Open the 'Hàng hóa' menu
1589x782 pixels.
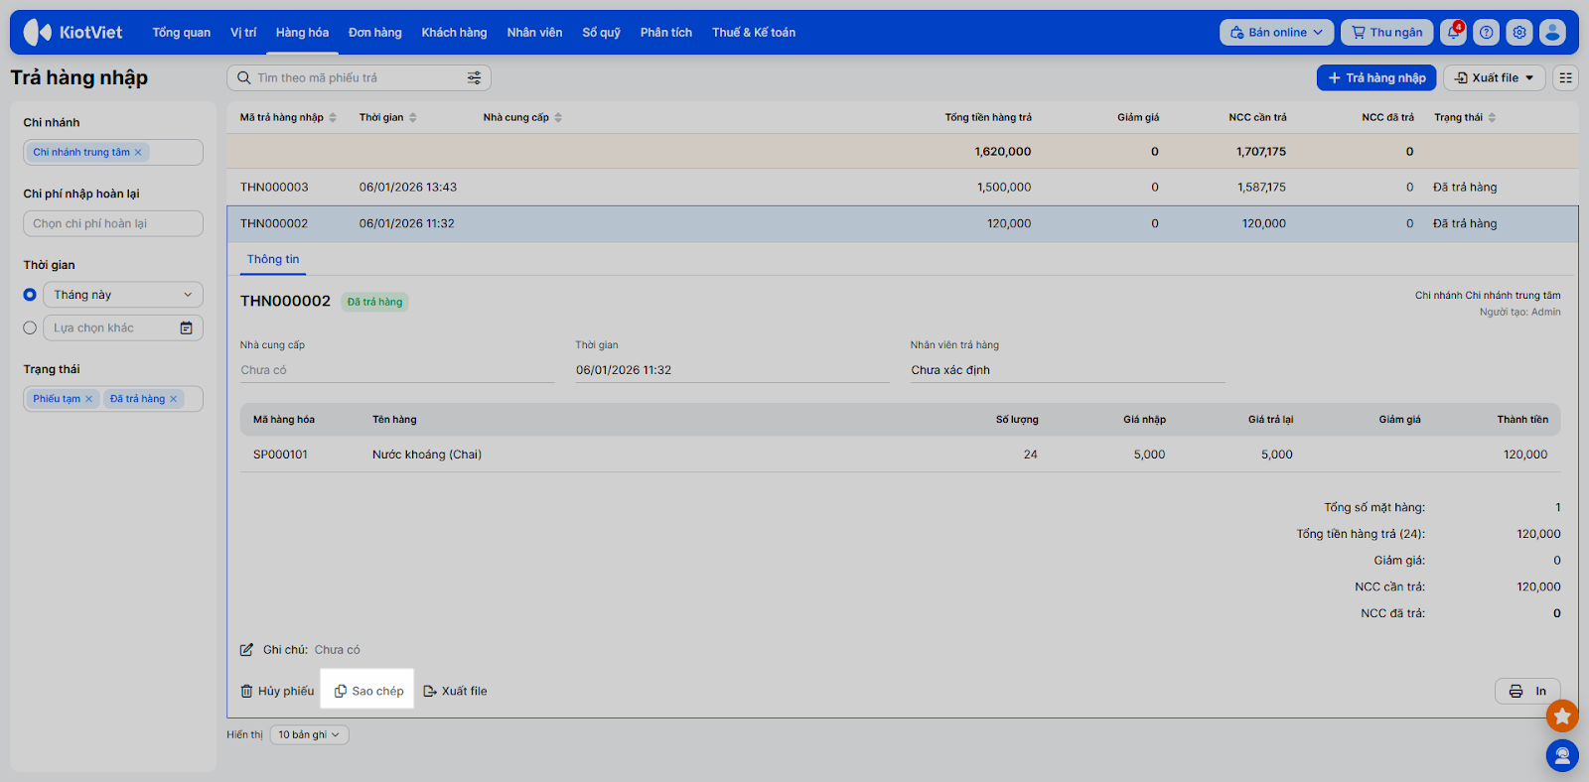tap(302, 33)
